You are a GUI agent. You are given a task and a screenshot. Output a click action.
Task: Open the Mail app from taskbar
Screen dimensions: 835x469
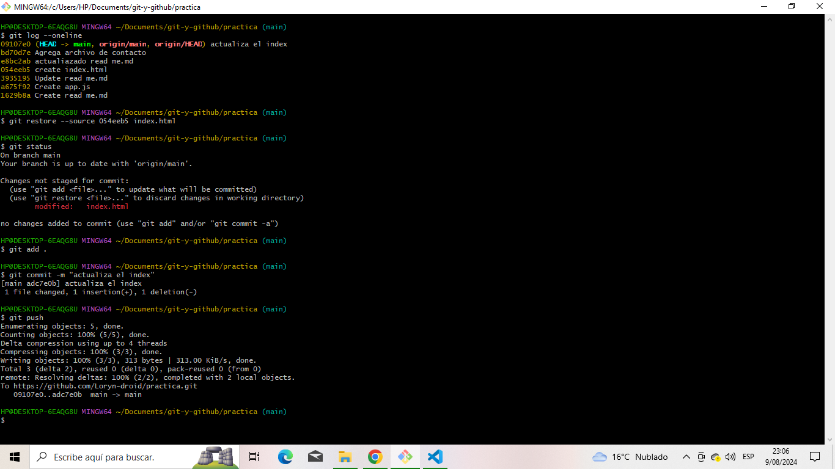tap(315, 457)
